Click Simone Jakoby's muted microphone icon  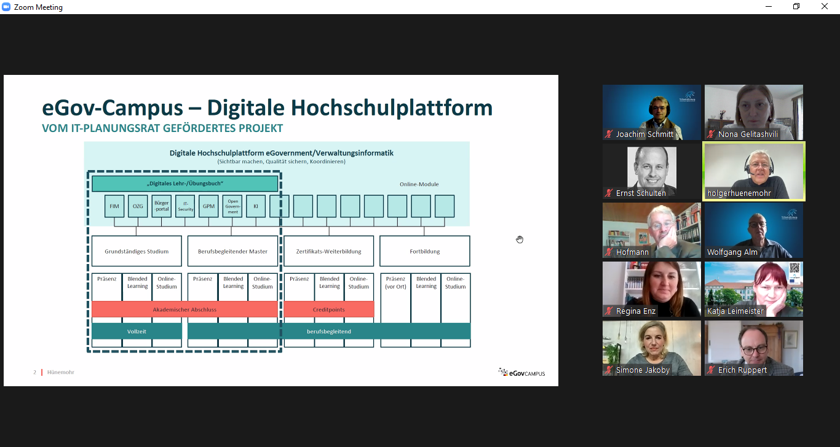point(609,370)
